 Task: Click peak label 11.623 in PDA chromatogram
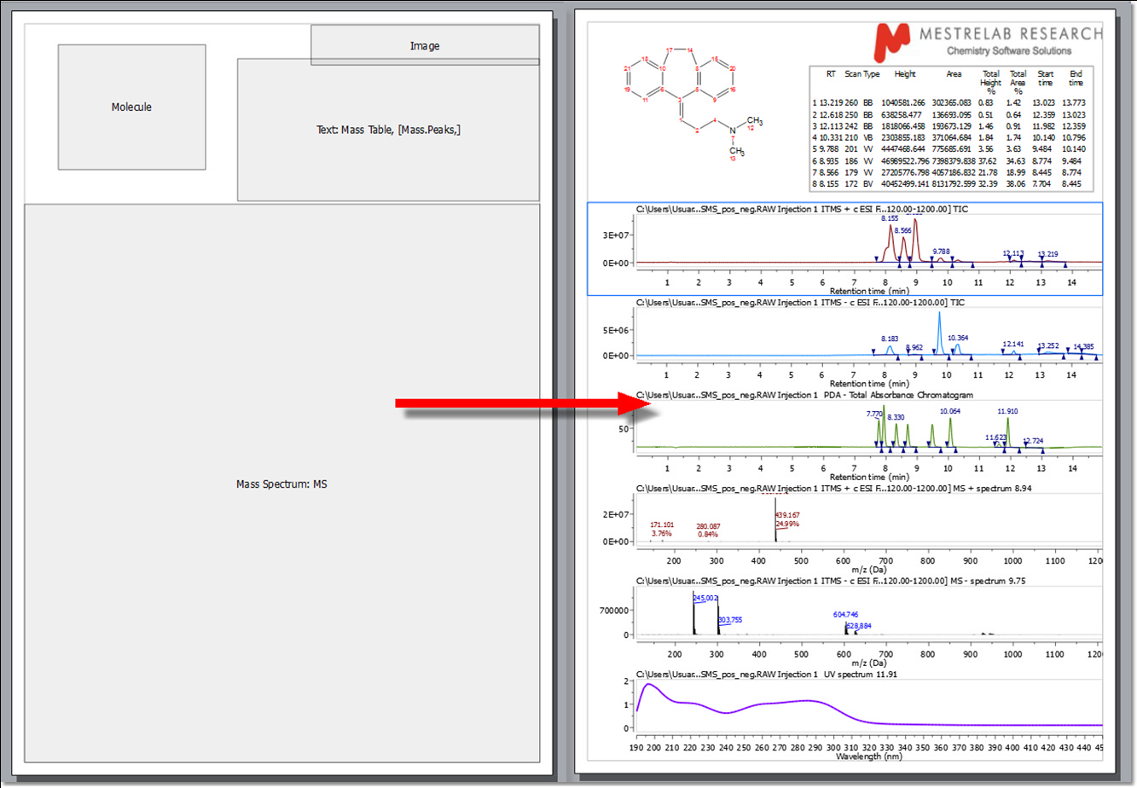(996, 437)
